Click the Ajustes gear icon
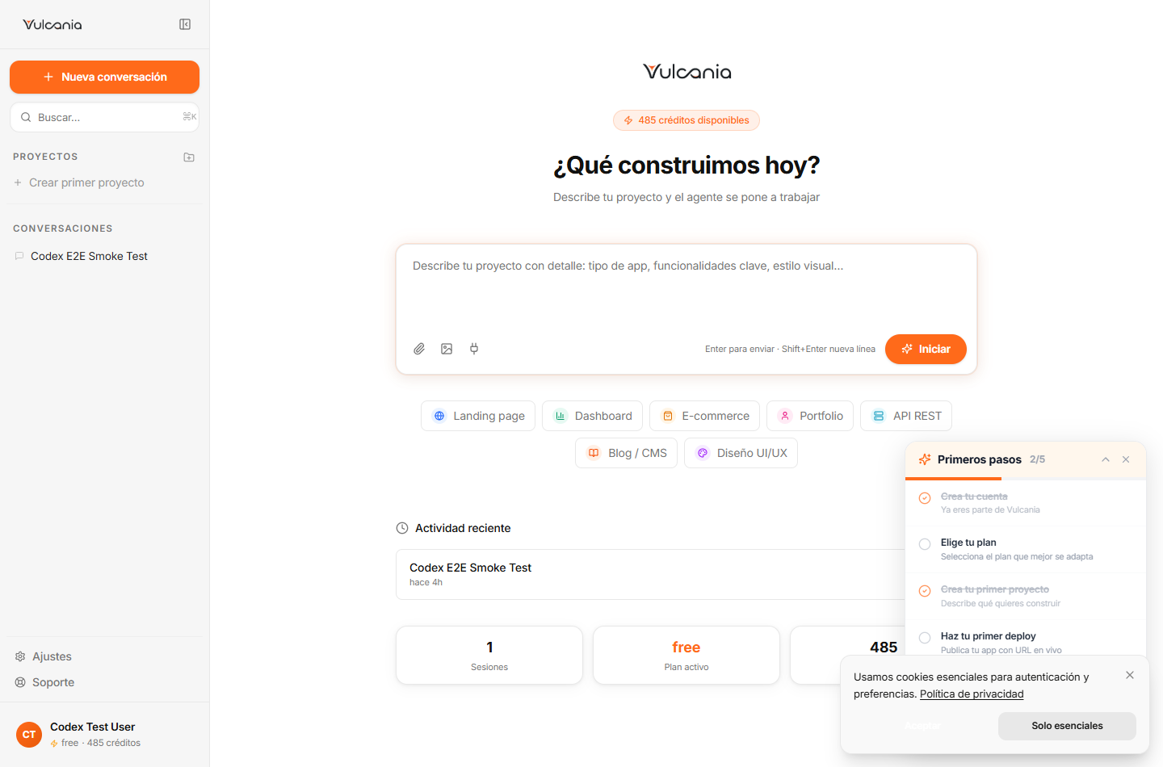 [20, 656]
